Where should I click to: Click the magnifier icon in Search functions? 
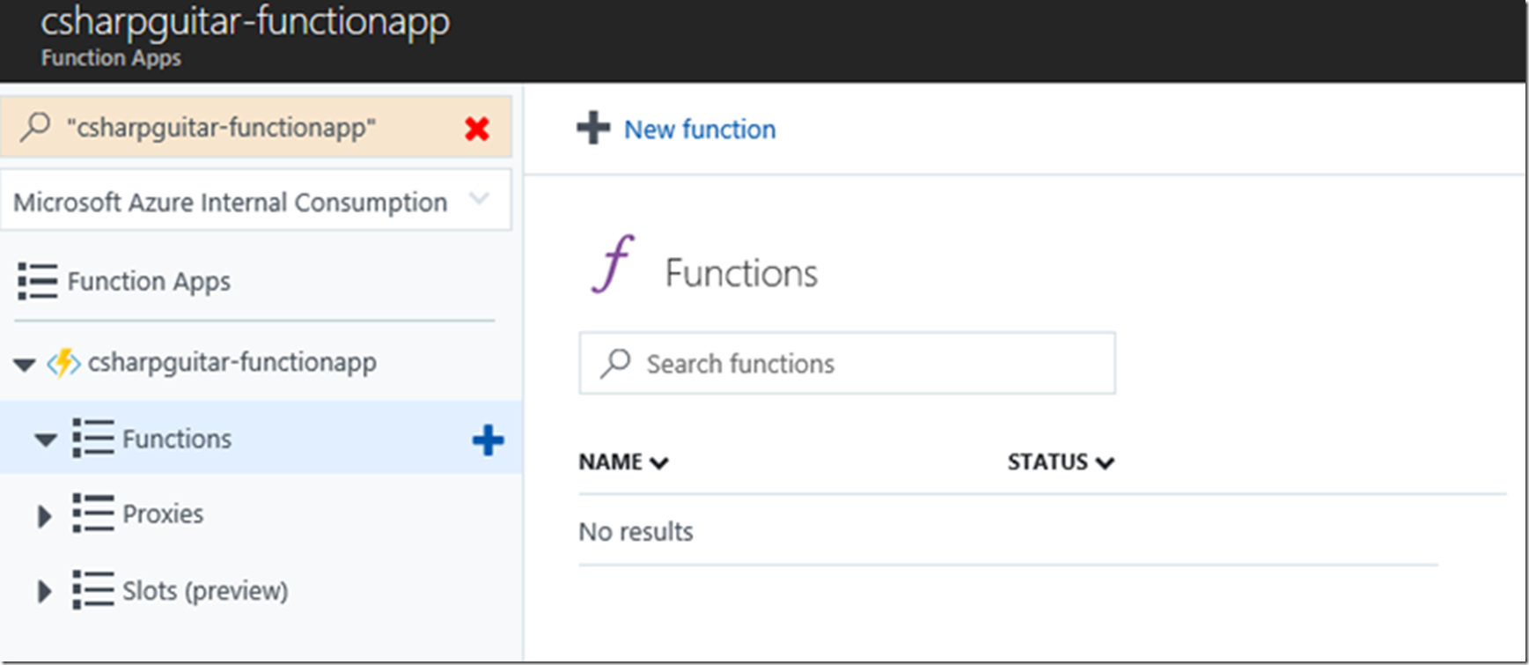[x=615, y=363]
